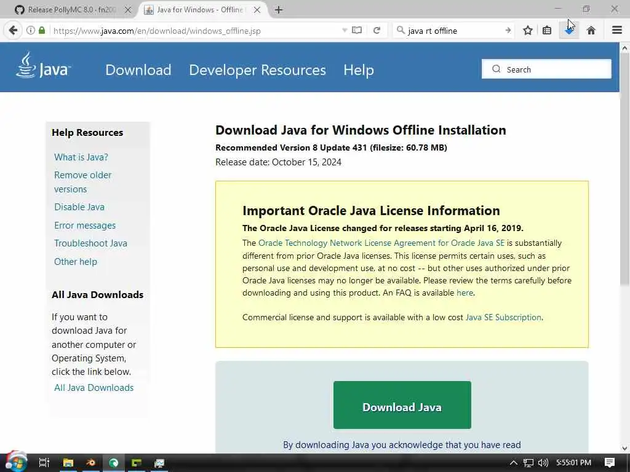Click the Java logo
The image size is (630, 472).
[x=43, y=65]
